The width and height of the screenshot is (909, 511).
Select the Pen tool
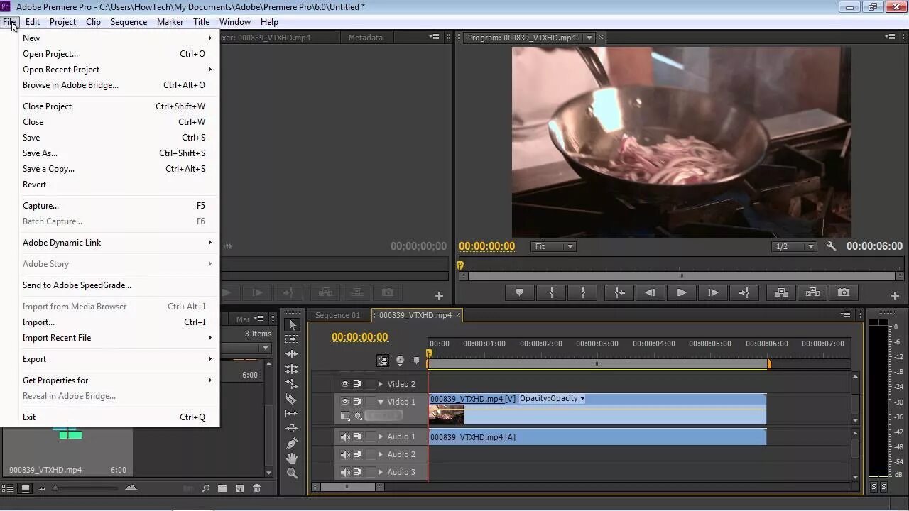292,444
